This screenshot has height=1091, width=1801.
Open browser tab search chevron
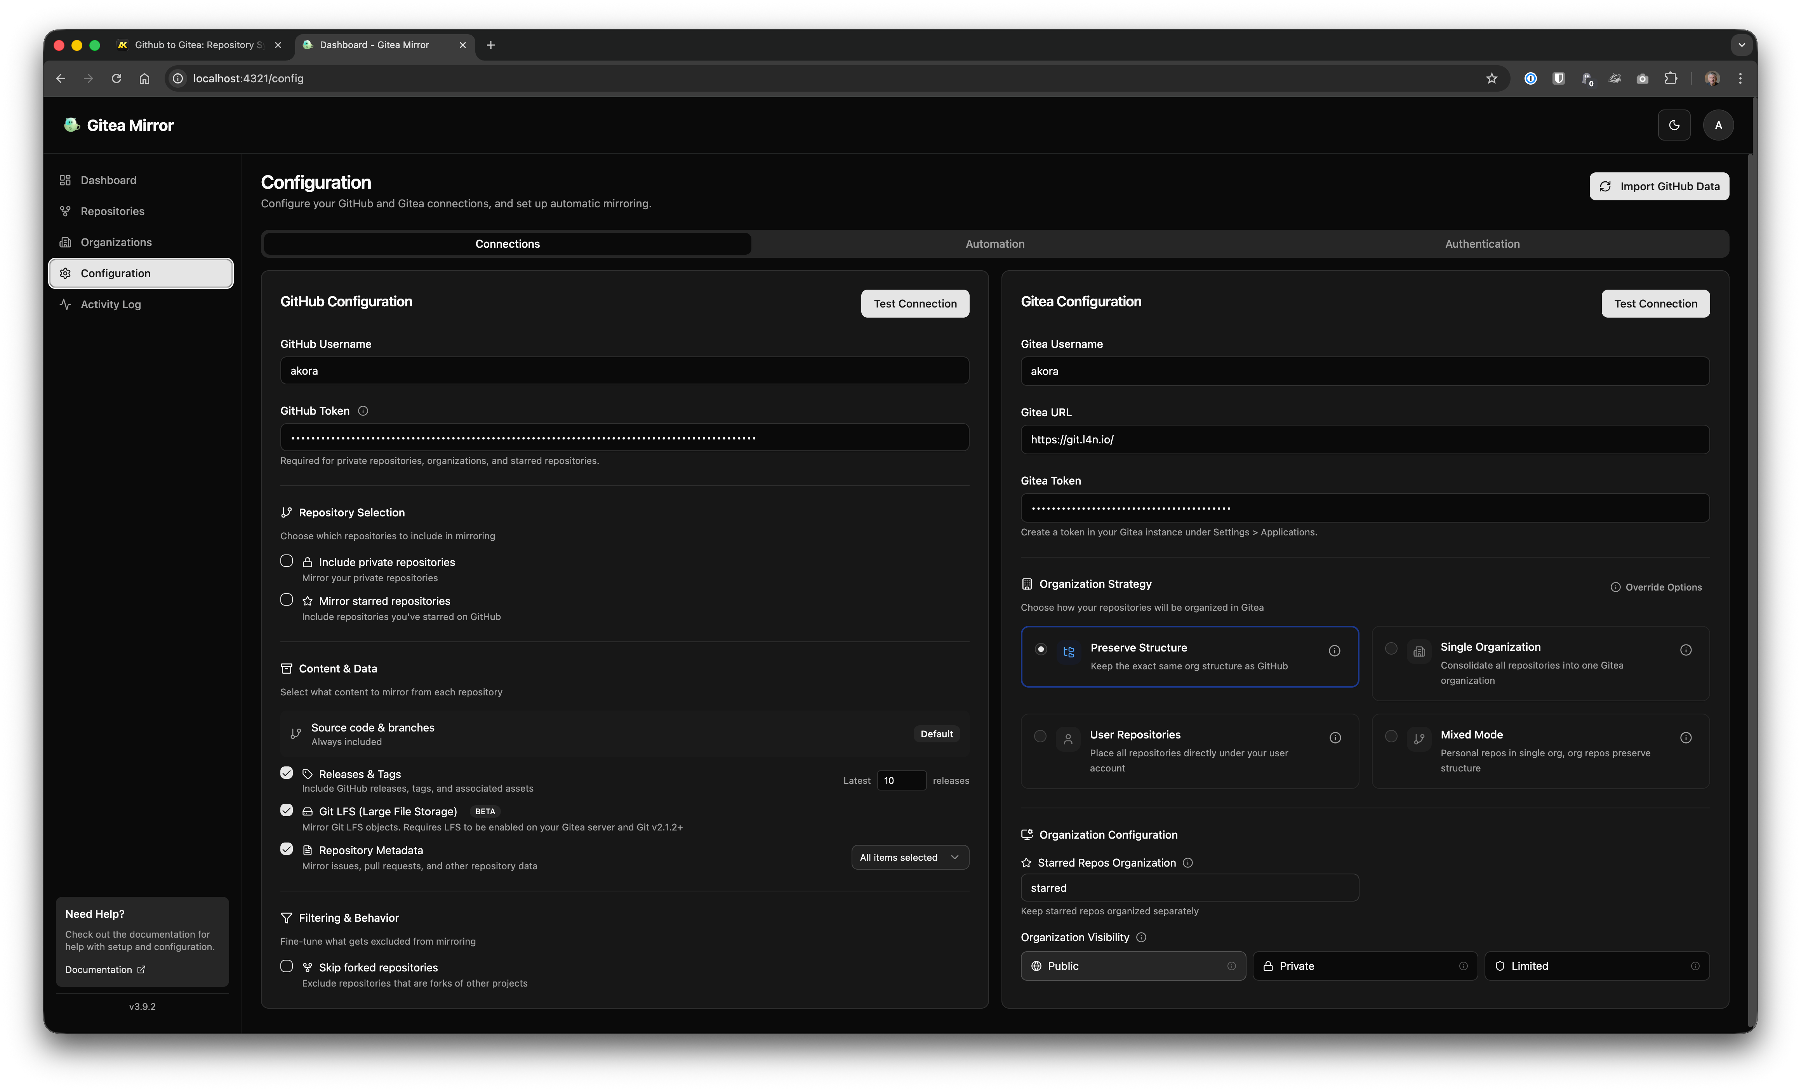[x=1742, y=45]
